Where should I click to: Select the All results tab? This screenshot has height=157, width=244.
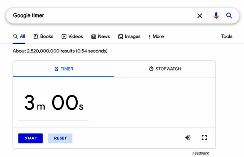pyautogui.click(x=19, y=36)
